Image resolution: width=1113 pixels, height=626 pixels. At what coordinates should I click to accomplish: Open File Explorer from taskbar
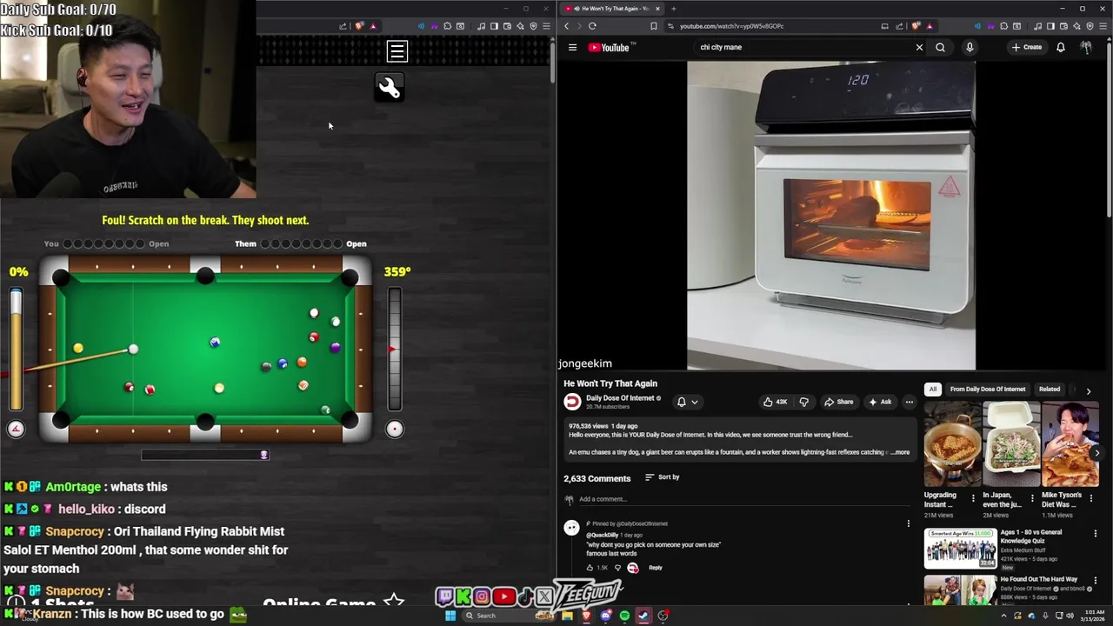coord(567,616)
